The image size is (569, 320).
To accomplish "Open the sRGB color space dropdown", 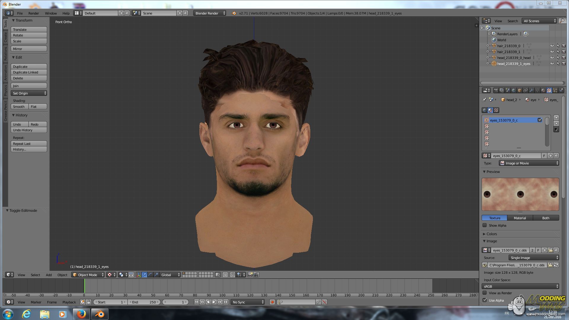I will click(520, 287).
